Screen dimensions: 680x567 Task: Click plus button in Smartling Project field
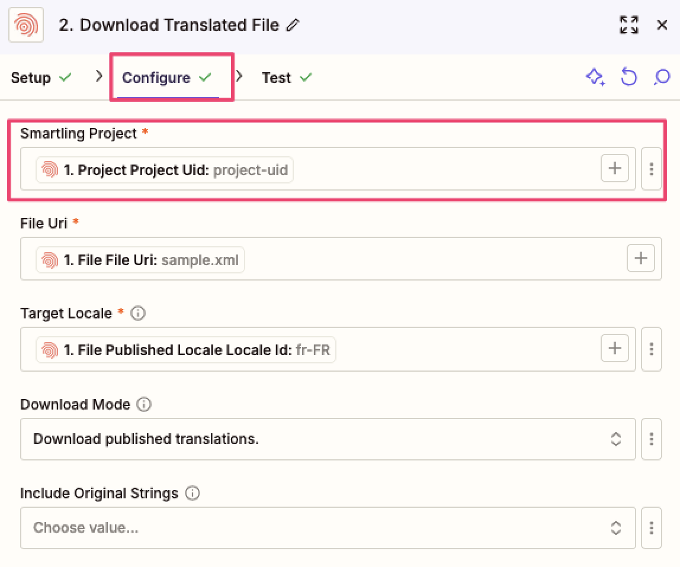tap(614, 169)
